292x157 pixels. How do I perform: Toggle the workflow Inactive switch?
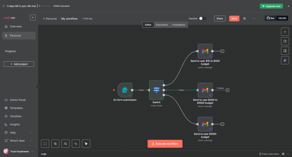202,19
